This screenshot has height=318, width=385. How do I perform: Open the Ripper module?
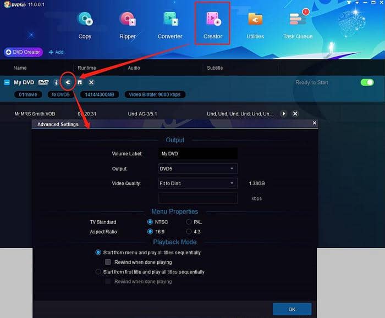coord(128,25)
